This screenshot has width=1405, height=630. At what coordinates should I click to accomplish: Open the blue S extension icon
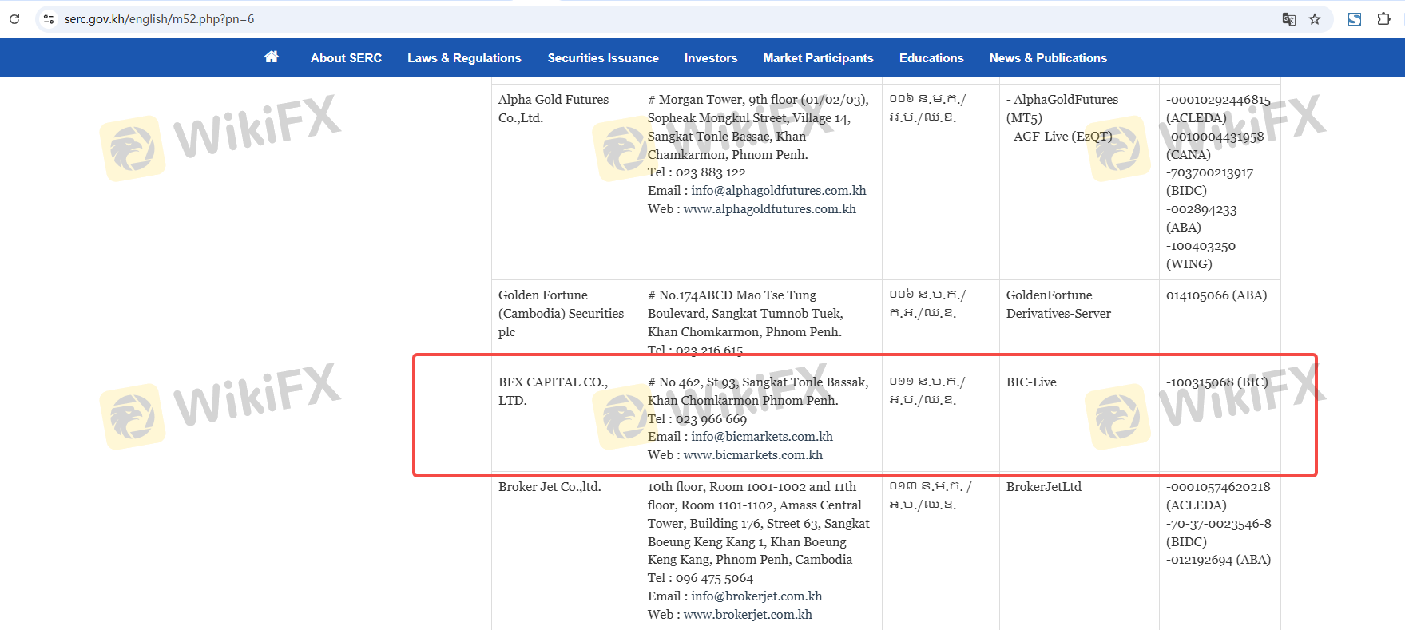(1355, 19)
